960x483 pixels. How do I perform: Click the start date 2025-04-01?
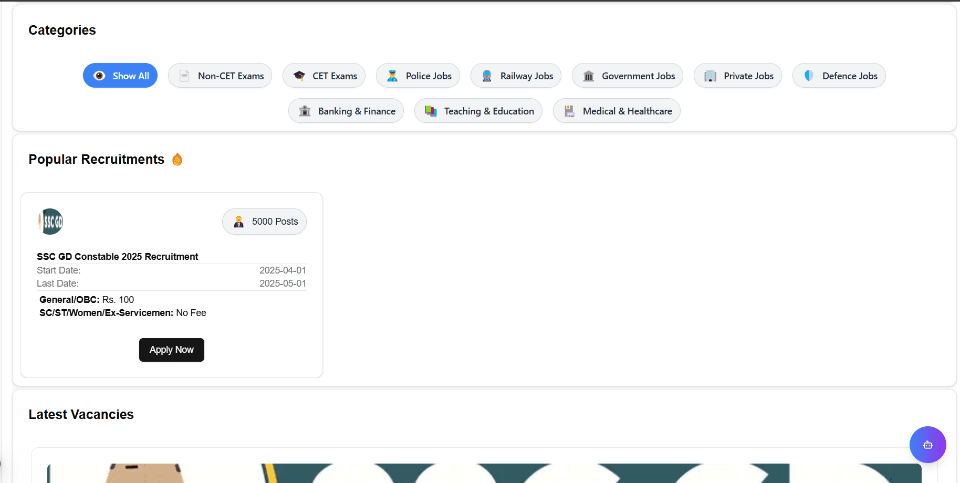(x=283, y=270)
